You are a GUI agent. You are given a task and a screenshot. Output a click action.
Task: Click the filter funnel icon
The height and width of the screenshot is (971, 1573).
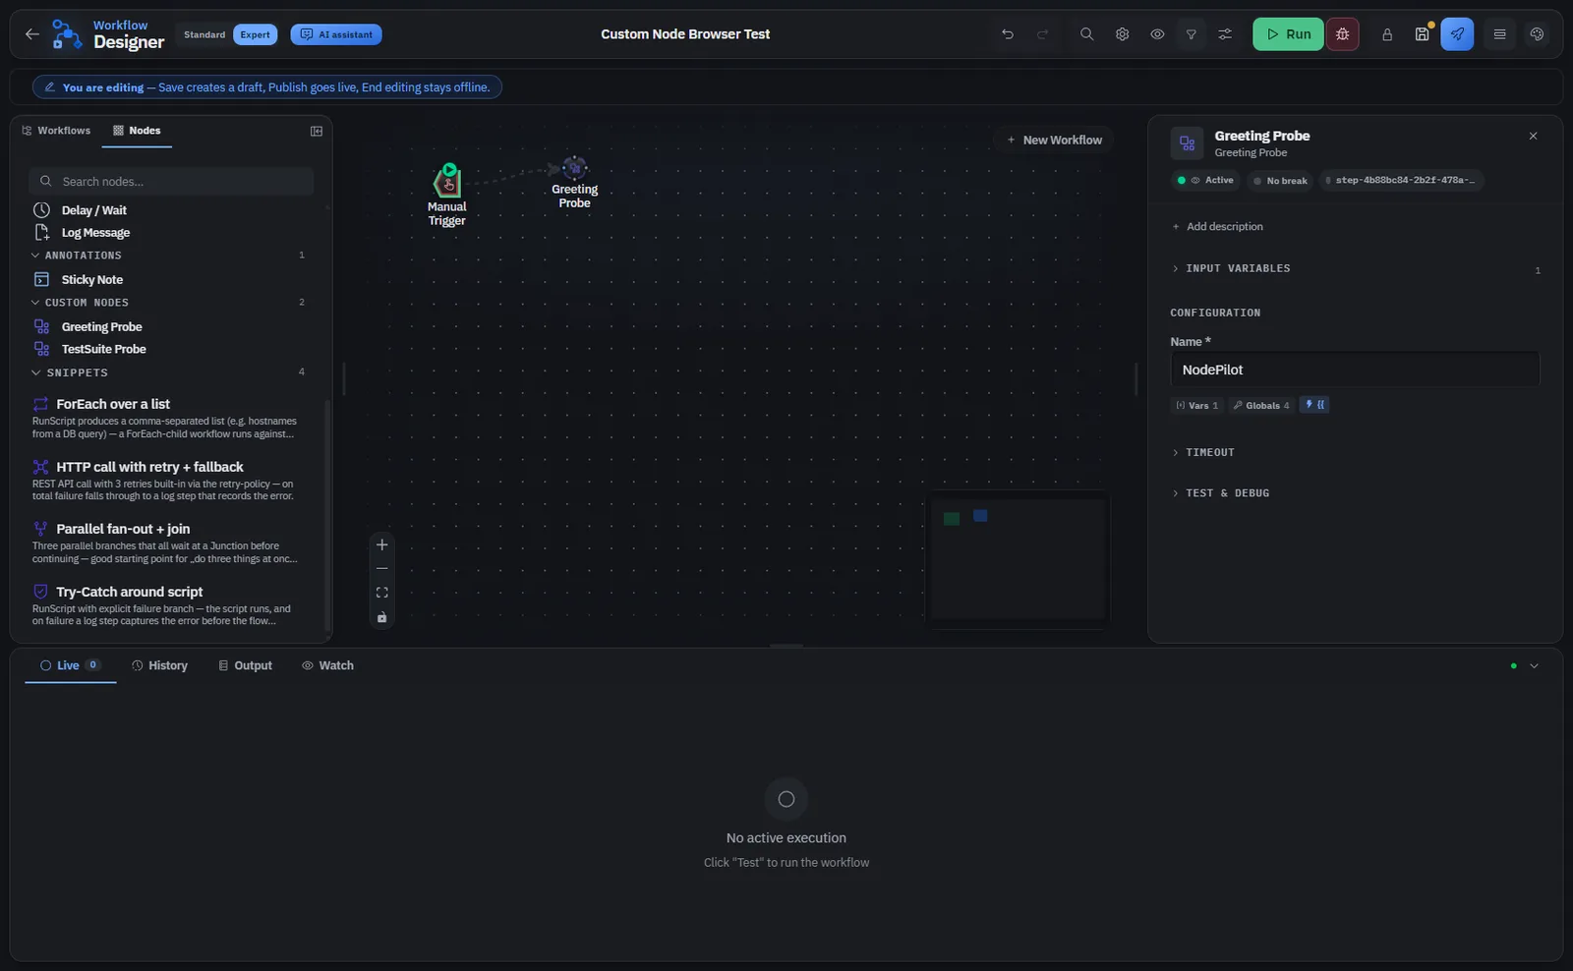point(1191,34)
